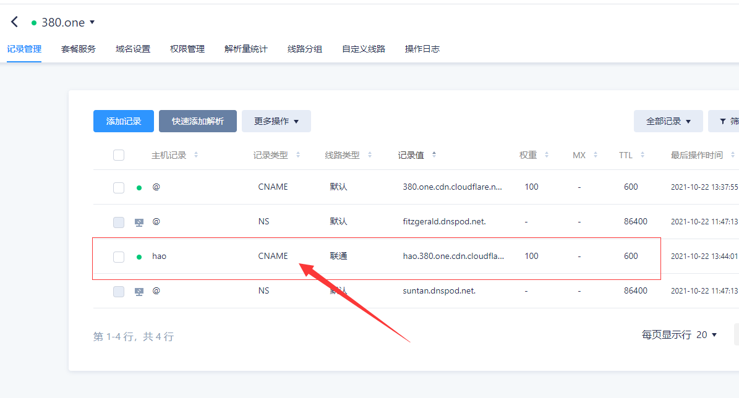This screenshot has width=739, height=398.
Task: Click the back arrow next to 380.one
Action: [14, 22]
